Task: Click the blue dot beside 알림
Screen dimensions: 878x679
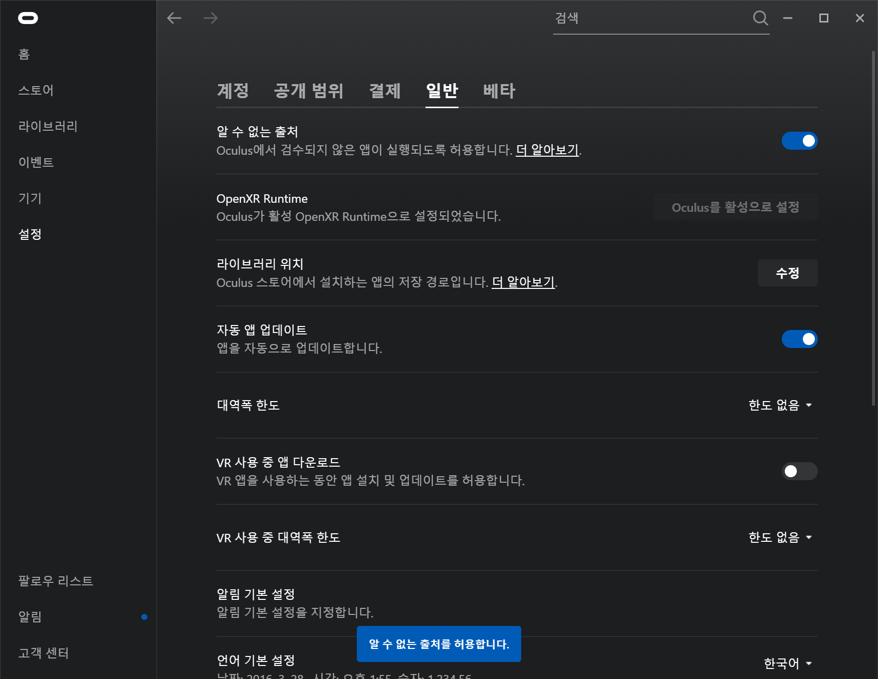Action: (144, 617)
